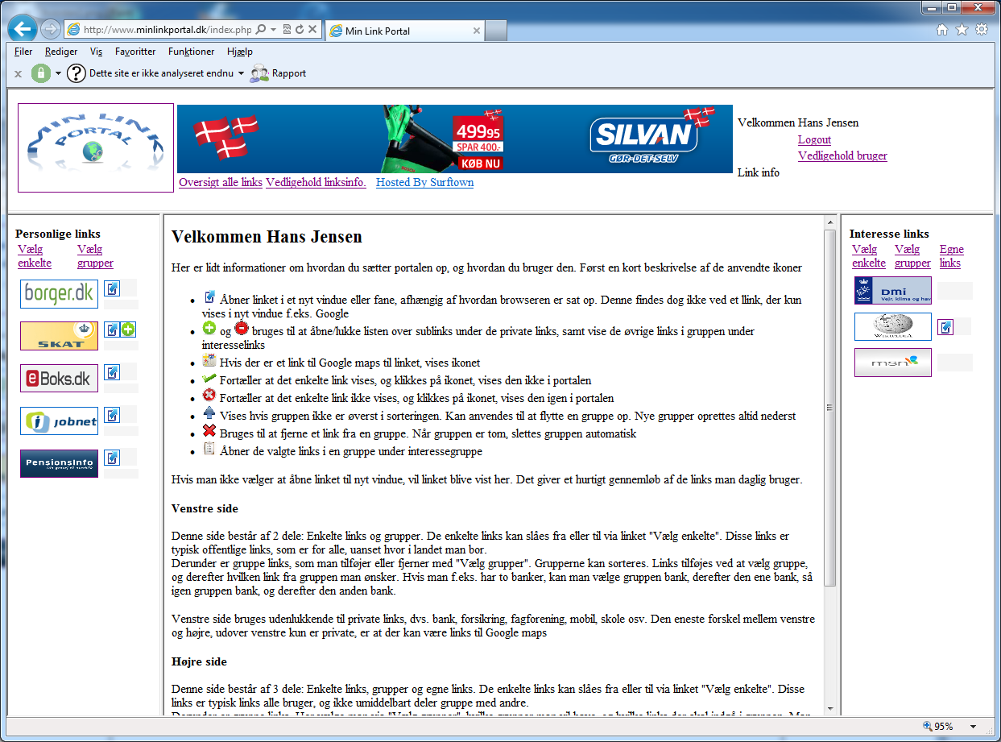Open the Filer menu

(23, 52)
